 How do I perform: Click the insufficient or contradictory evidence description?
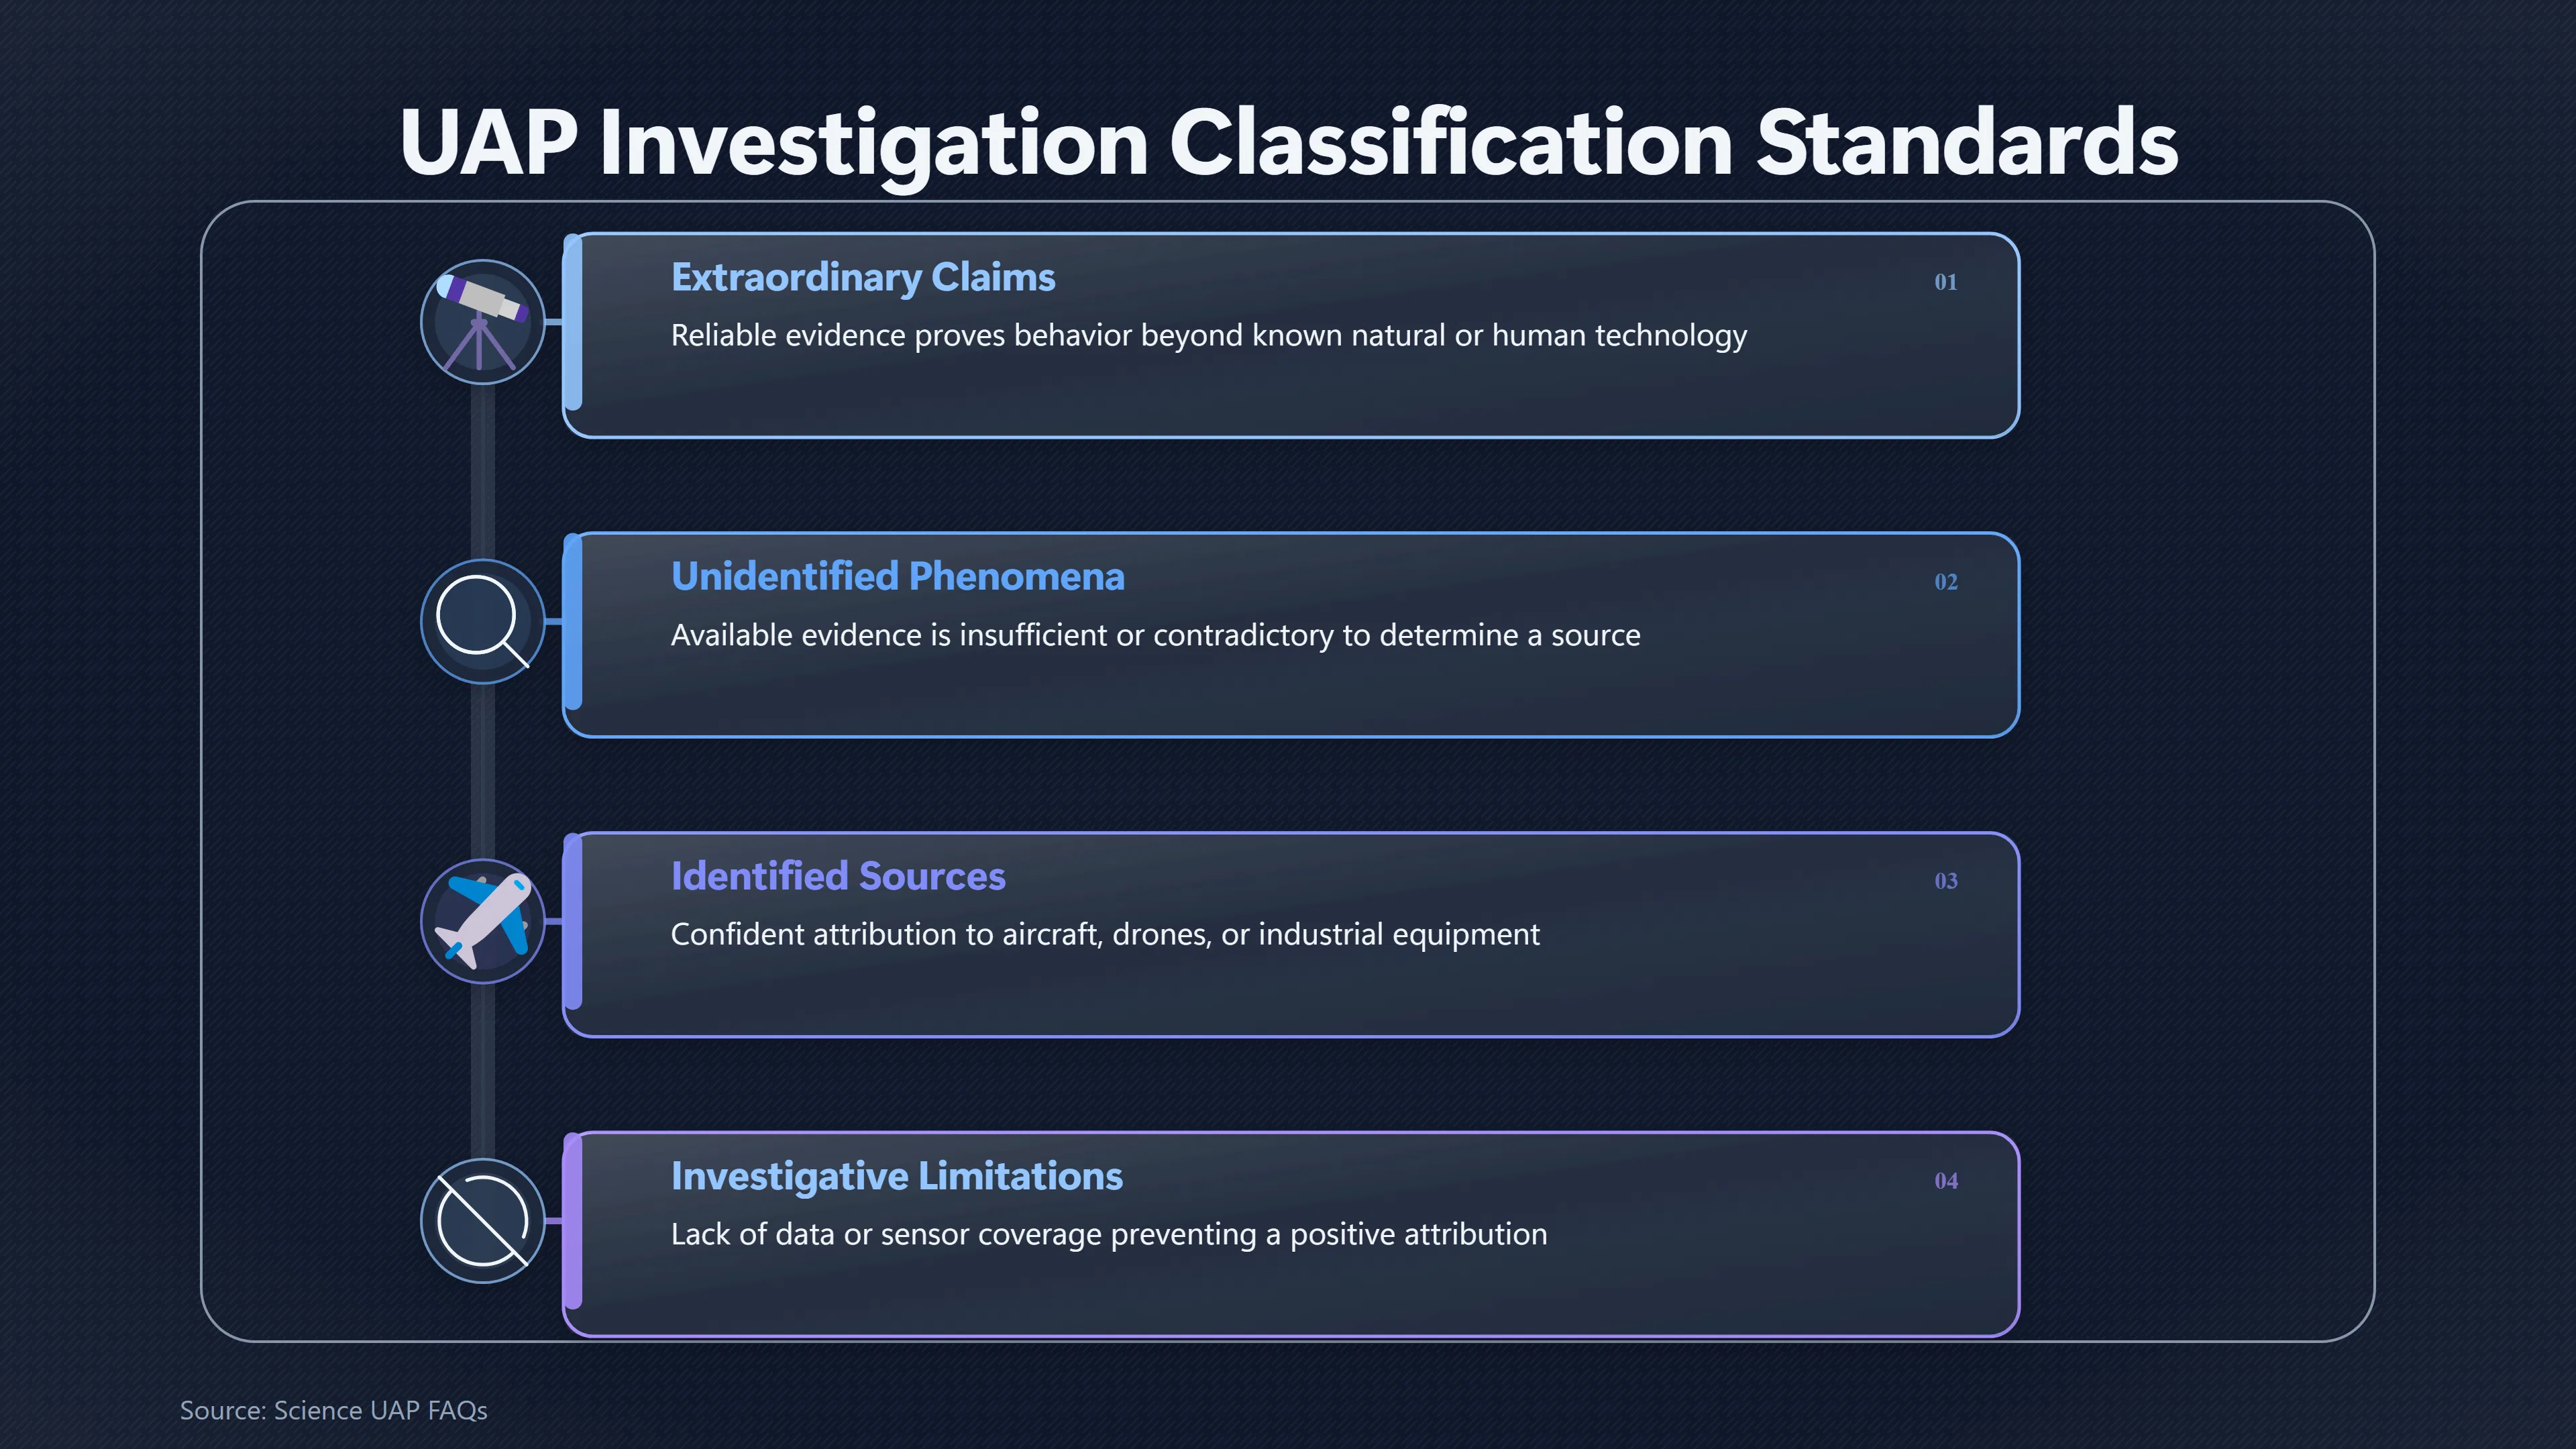(x=1155, y=635)
